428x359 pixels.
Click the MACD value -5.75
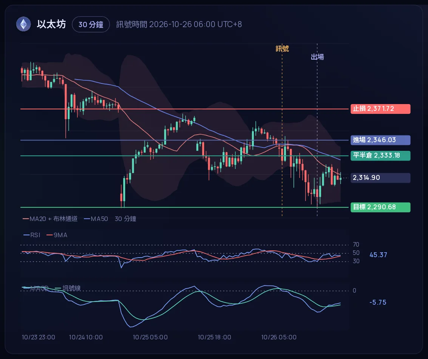point(378,302)
